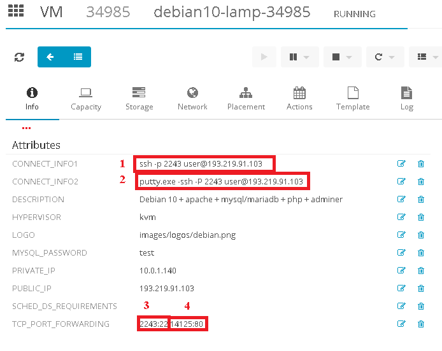Click the refresh VM info icon
Screen dimensions: 442x351
pyautogui.click(x=20, y=57)
